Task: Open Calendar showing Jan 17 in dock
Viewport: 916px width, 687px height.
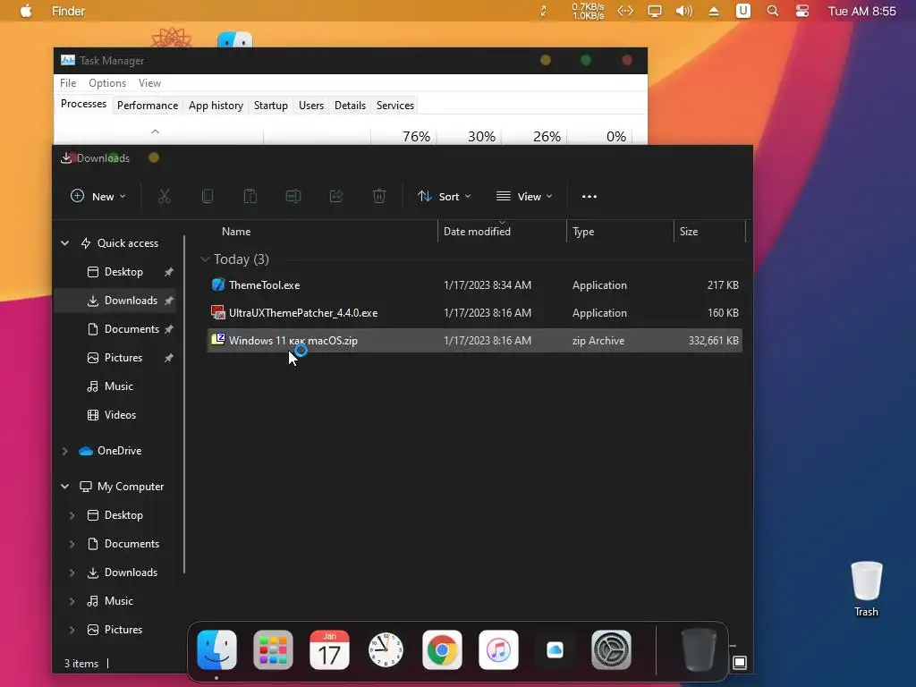Action: tap(329, 649)
